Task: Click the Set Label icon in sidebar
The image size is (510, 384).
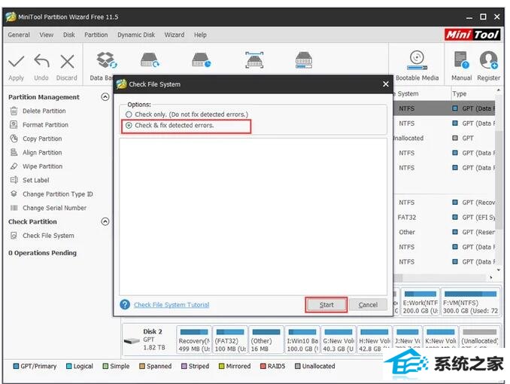Action: (x=14, y=180)
